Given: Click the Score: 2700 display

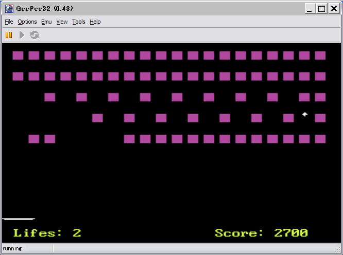Looking at the screenshot, I should tap(261, 233).
